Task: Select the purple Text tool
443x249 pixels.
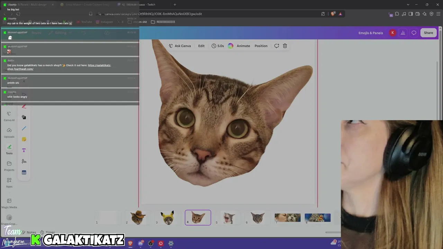Action: click(24, 150)
